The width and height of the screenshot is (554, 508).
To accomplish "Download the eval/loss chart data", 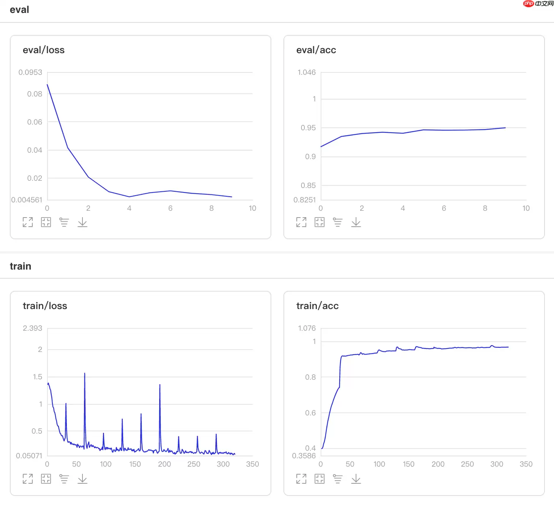I will click(82, 222).
